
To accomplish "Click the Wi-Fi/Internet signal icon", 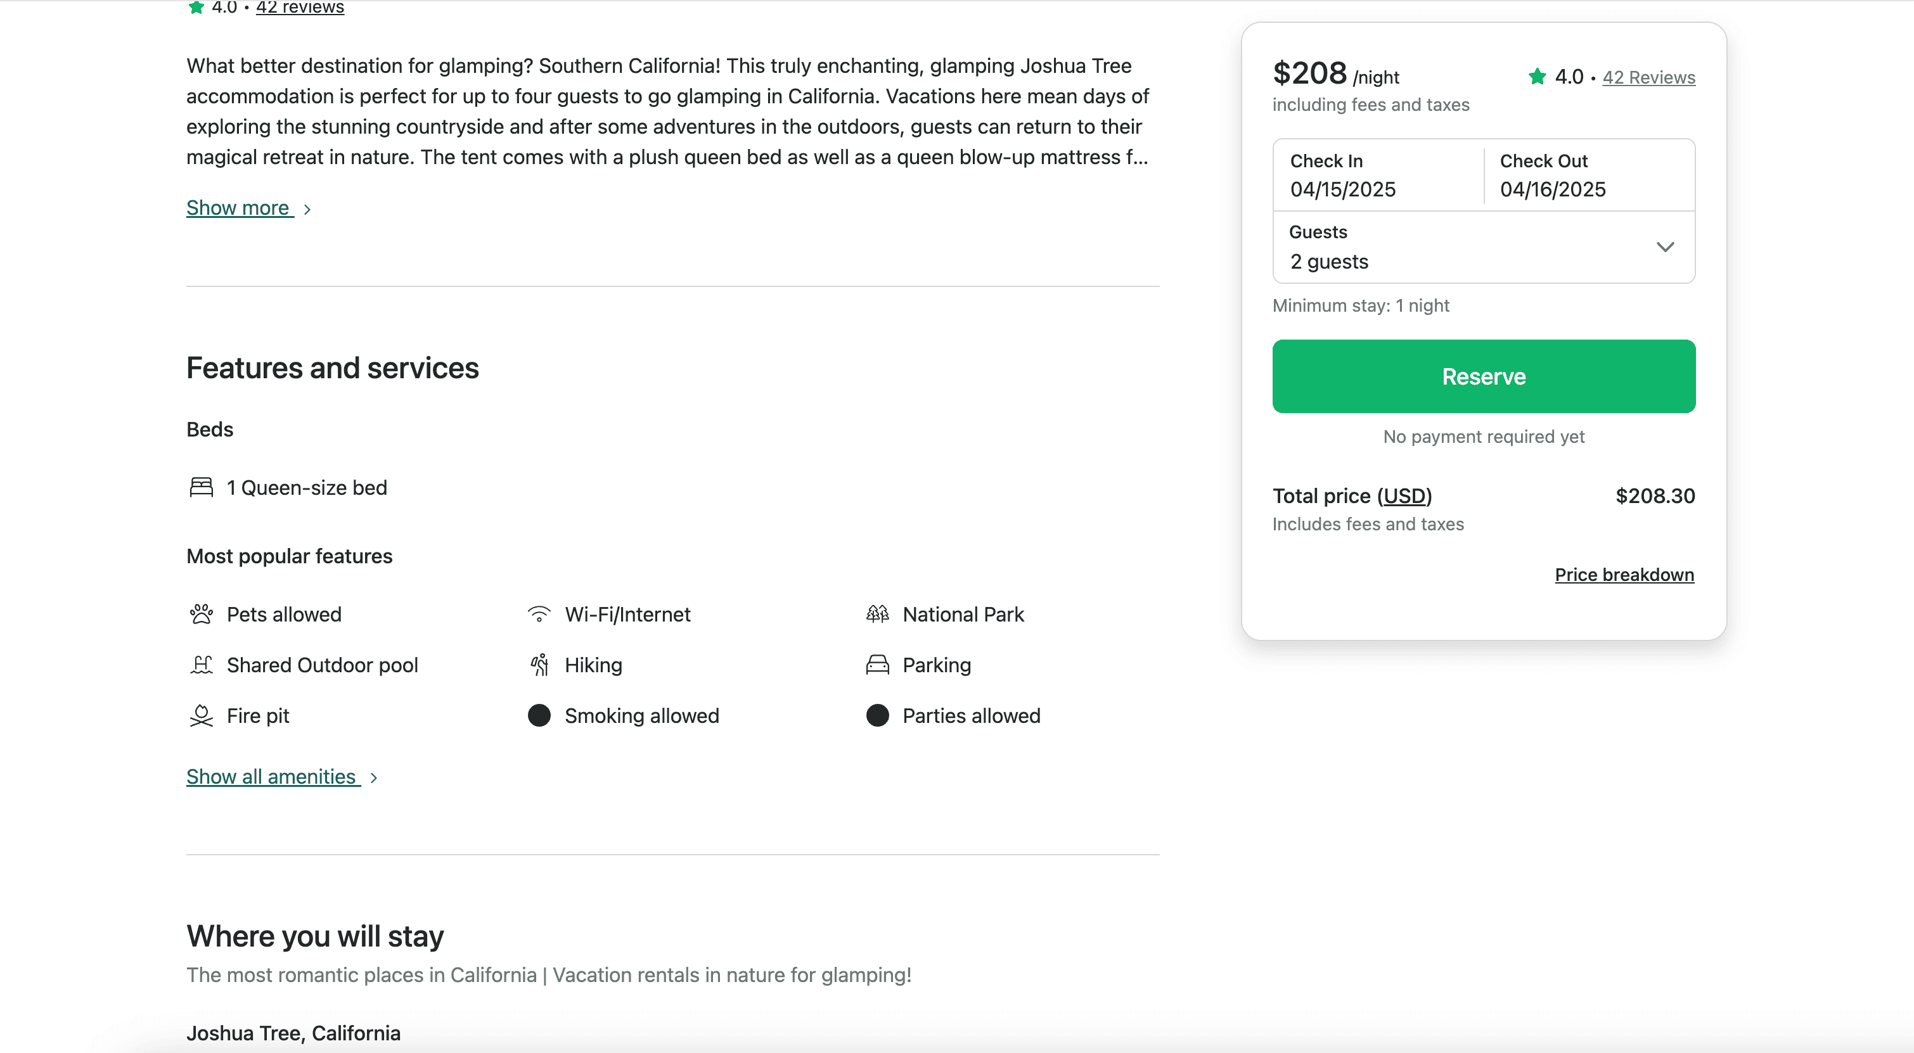I will coord(539,614).
